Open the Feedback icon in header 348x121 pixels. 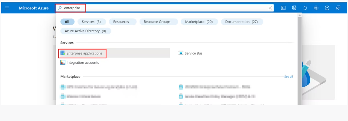coord(338,8)
